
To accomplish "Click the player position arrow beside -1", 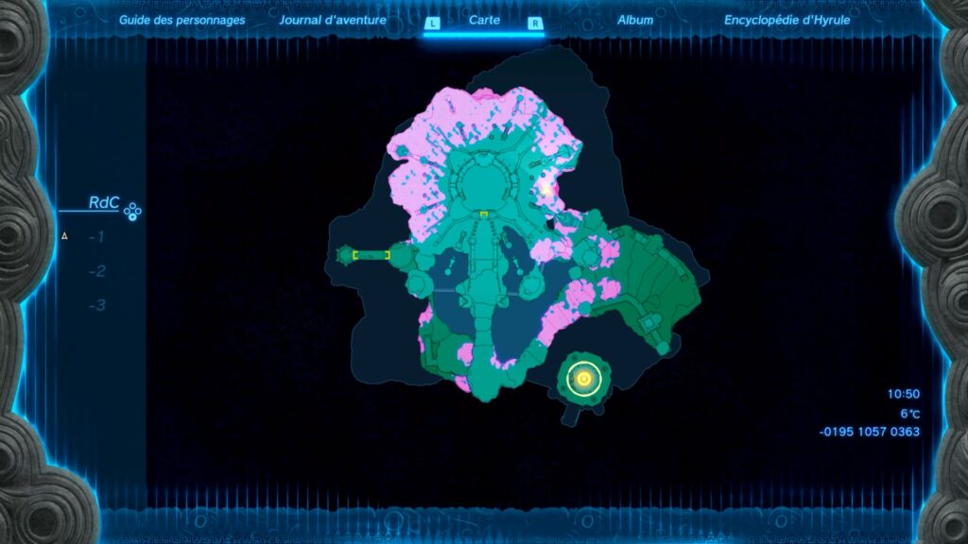I will click(x=64, y=236).
